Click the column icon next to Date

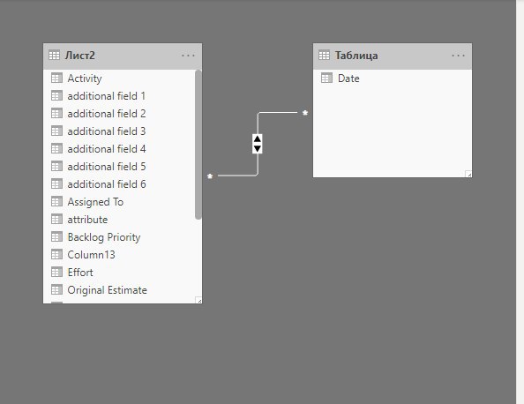point(326,79)
